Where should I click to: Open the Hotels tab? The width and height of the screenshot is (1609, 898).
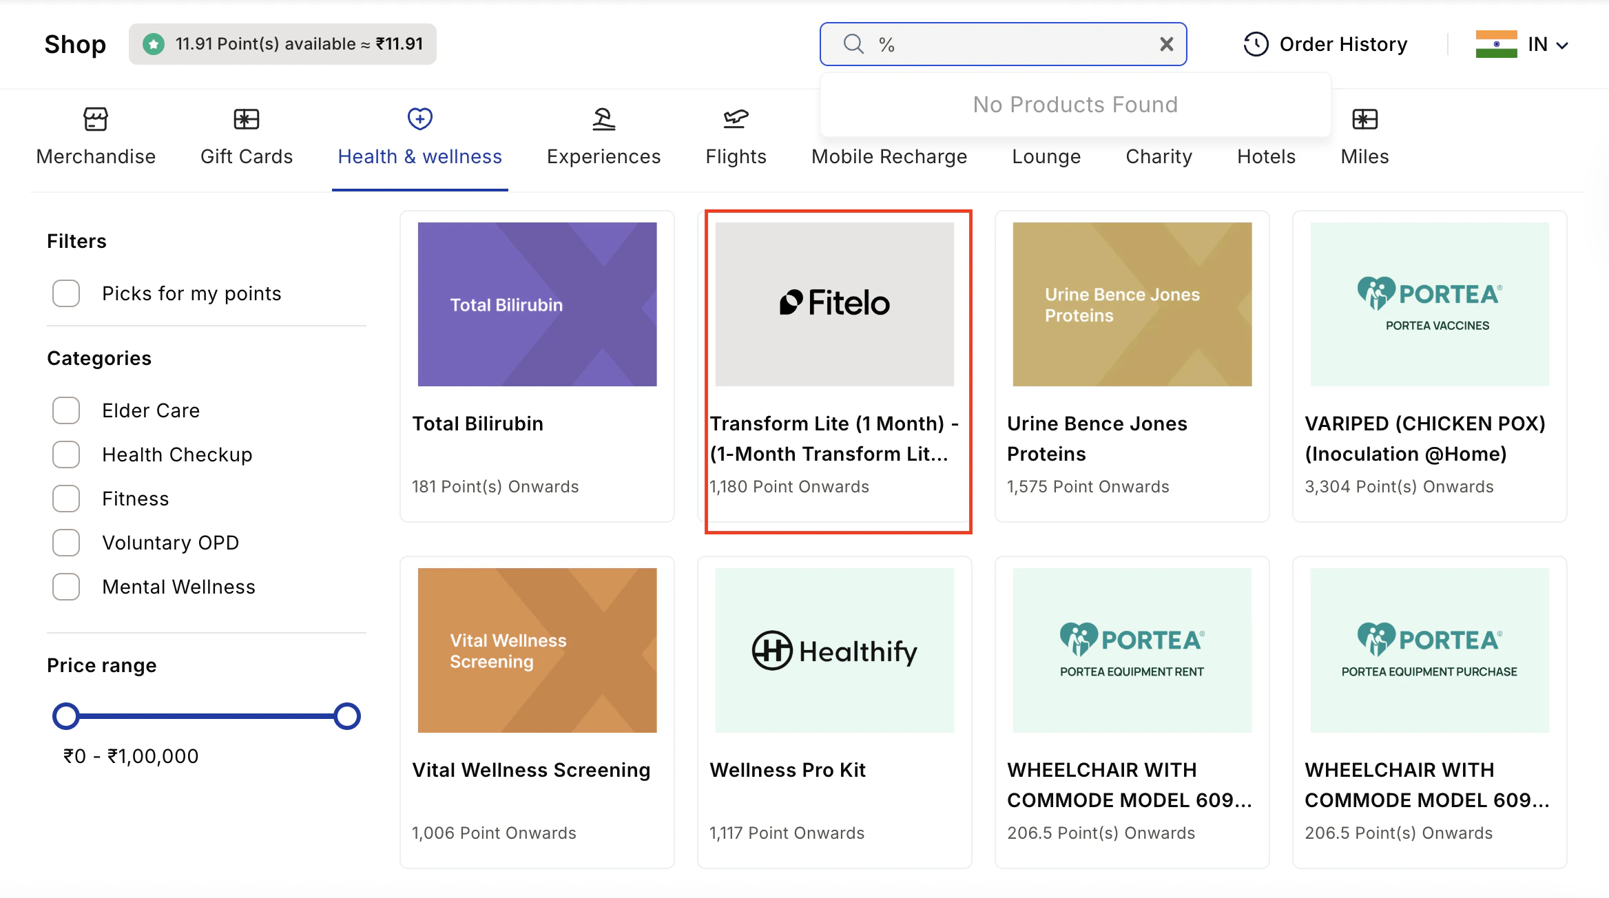1266,156
